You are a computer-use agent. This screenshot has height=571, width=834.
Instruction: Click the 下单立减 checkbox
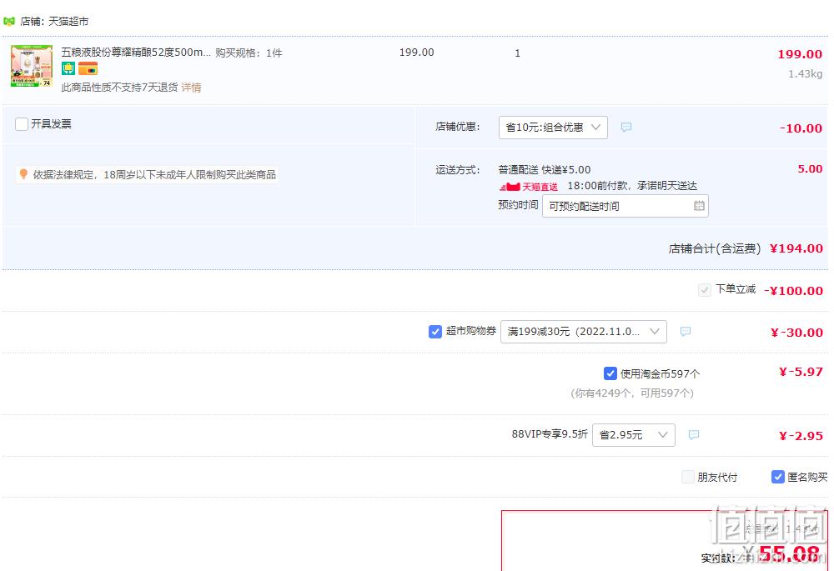coord(704,290)
